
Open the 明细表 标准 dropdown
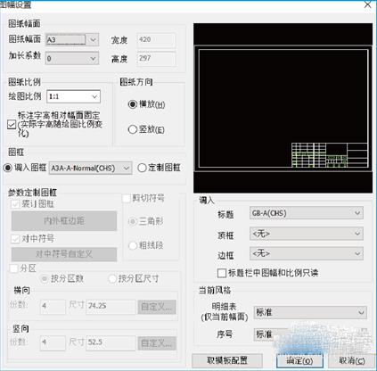pos(310,312)
